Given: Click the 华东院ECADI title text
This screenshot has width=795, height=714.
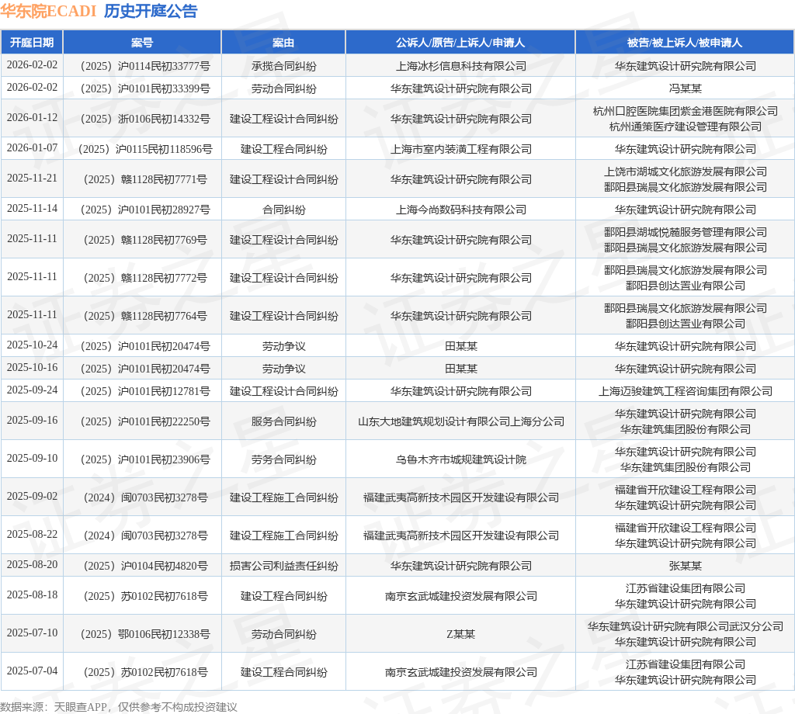Looking at the screenshot, I should (48, 11).
